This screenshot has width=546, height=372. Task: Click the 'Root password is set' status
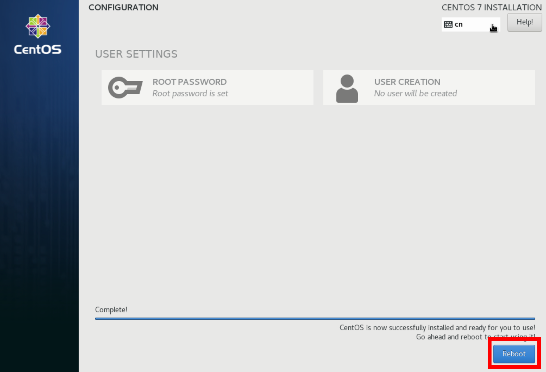point(190,94)
